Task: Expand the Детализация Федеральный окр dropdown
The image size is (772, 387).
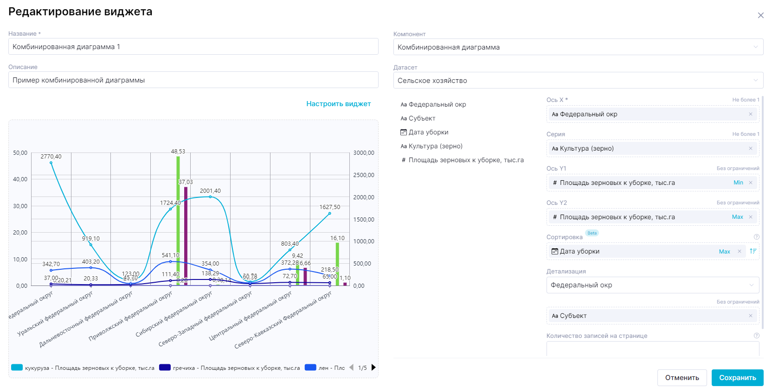Action: 652,285
